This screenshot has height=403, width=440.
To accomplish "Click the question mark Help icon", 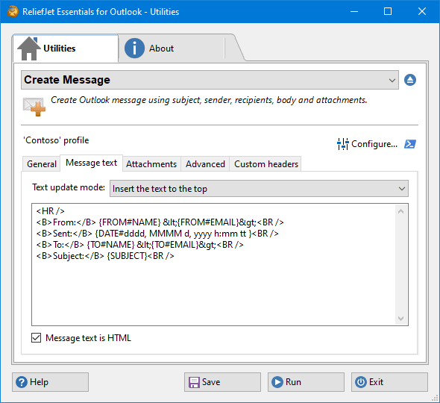I will pos(22,382).
